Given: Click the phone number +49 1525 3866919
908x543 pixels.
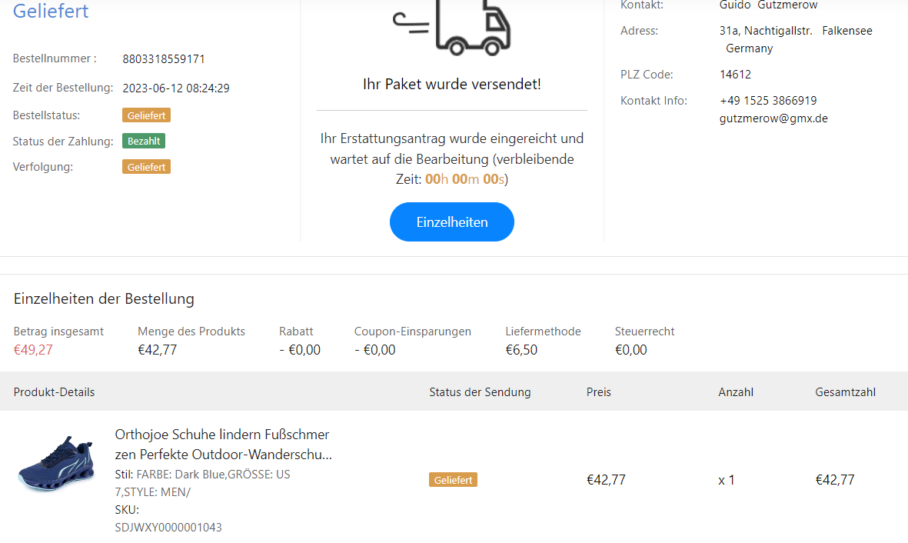Looking at the screenshot, I should (768, 101).
